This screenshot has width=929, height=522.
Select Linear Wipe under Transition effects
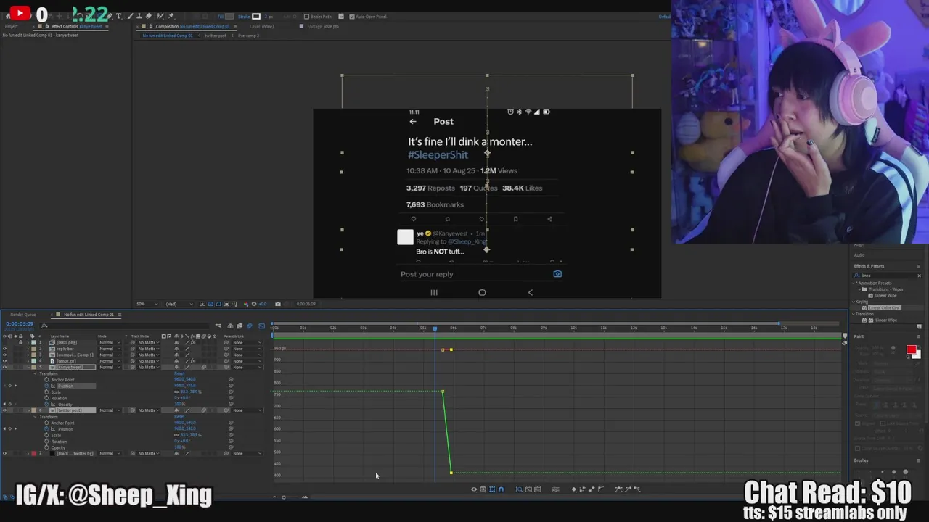886,320
